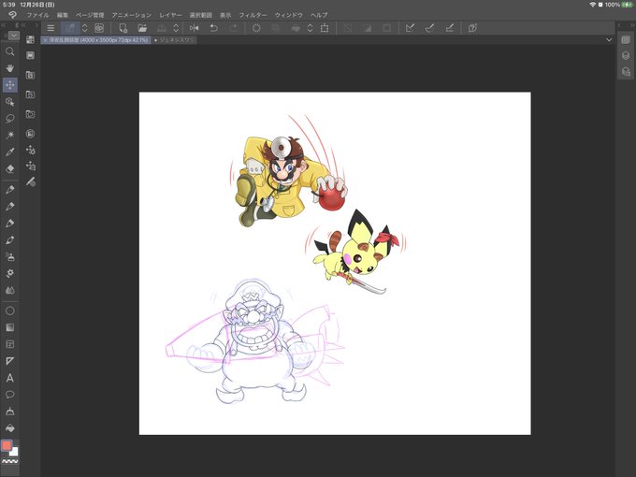
Task: Select the Figure ellipse tool
Action: coord(9,311)
